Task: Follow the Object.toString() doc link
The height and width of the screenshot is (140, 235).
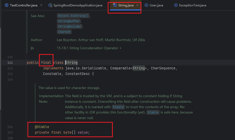Action: (x=73, y=16)
